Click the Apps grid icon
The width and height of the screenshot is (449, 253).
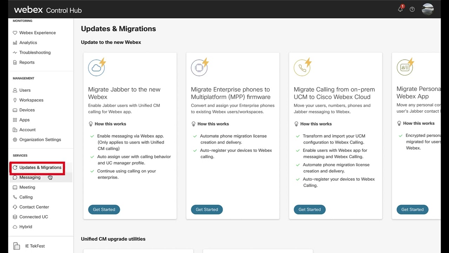click(x=15, y=120)
